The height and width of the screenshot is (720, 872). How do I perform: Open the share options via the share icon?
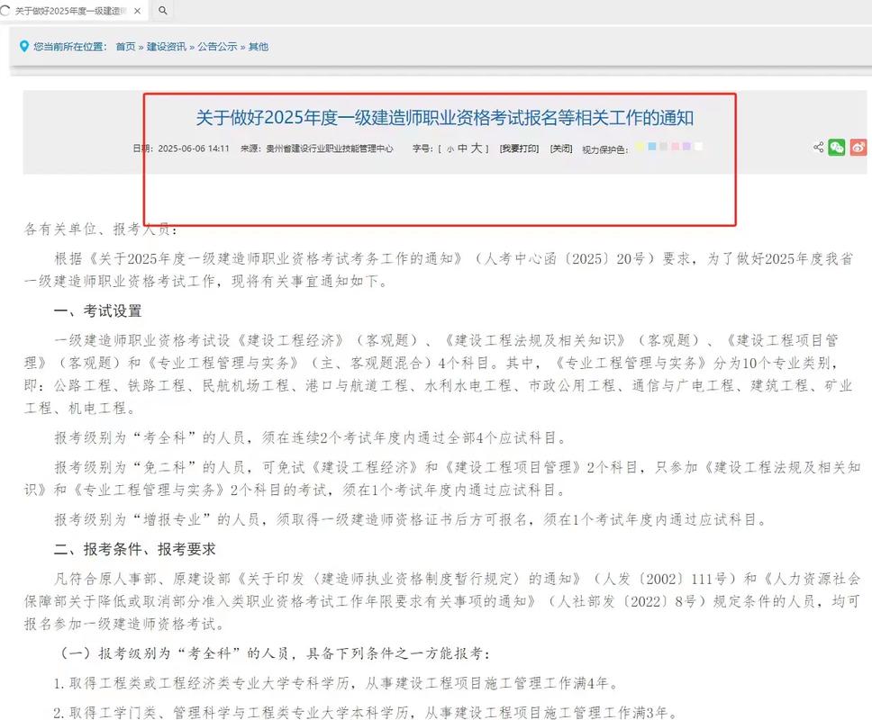point(818,147)
